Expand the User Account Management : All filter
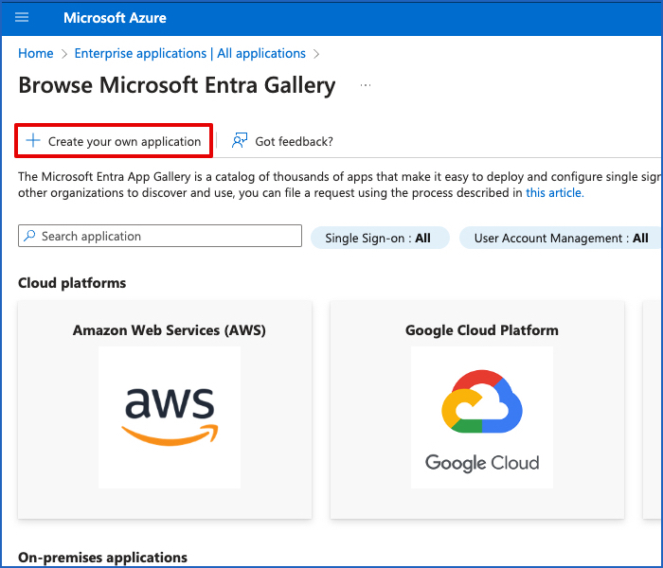 (x=561, y=239)
